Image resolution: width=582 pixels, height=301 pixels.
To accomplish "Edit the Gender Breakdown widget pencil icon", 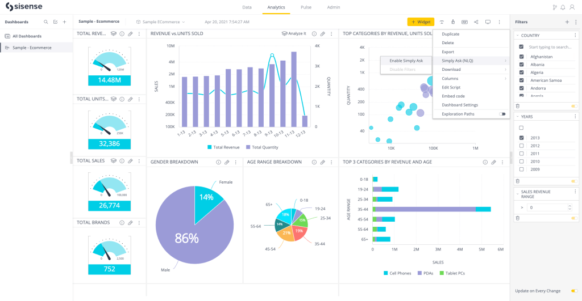I will tap(227, 162).
